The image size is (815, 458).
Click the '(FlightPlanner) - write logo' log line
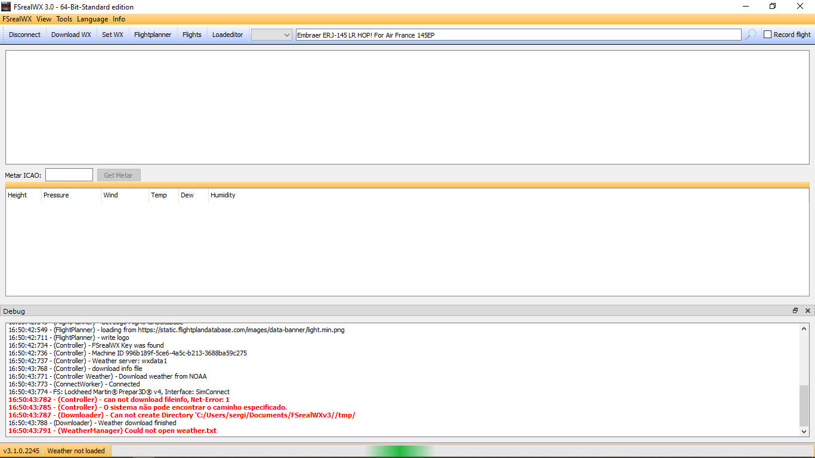(69, 338)
